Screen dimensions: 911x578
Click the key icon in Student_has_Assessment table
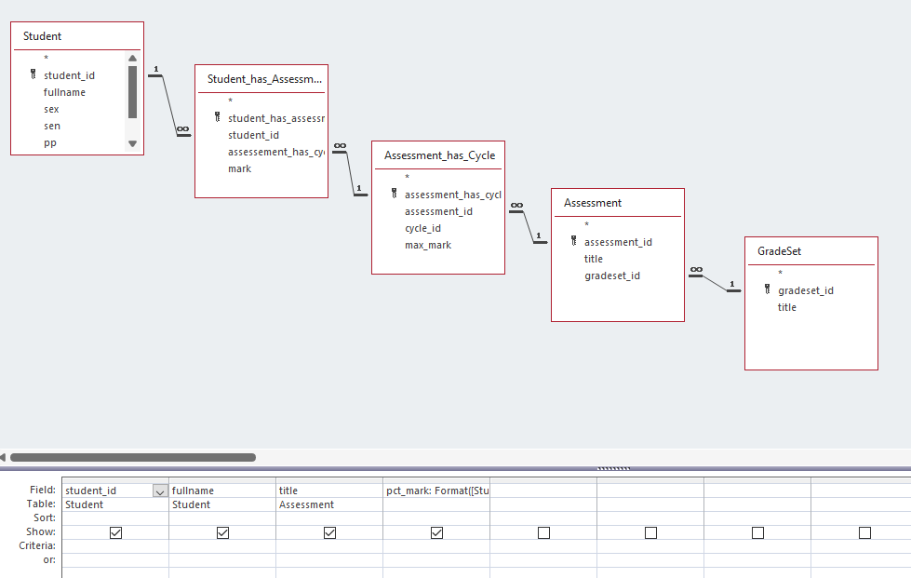[218, 117]
